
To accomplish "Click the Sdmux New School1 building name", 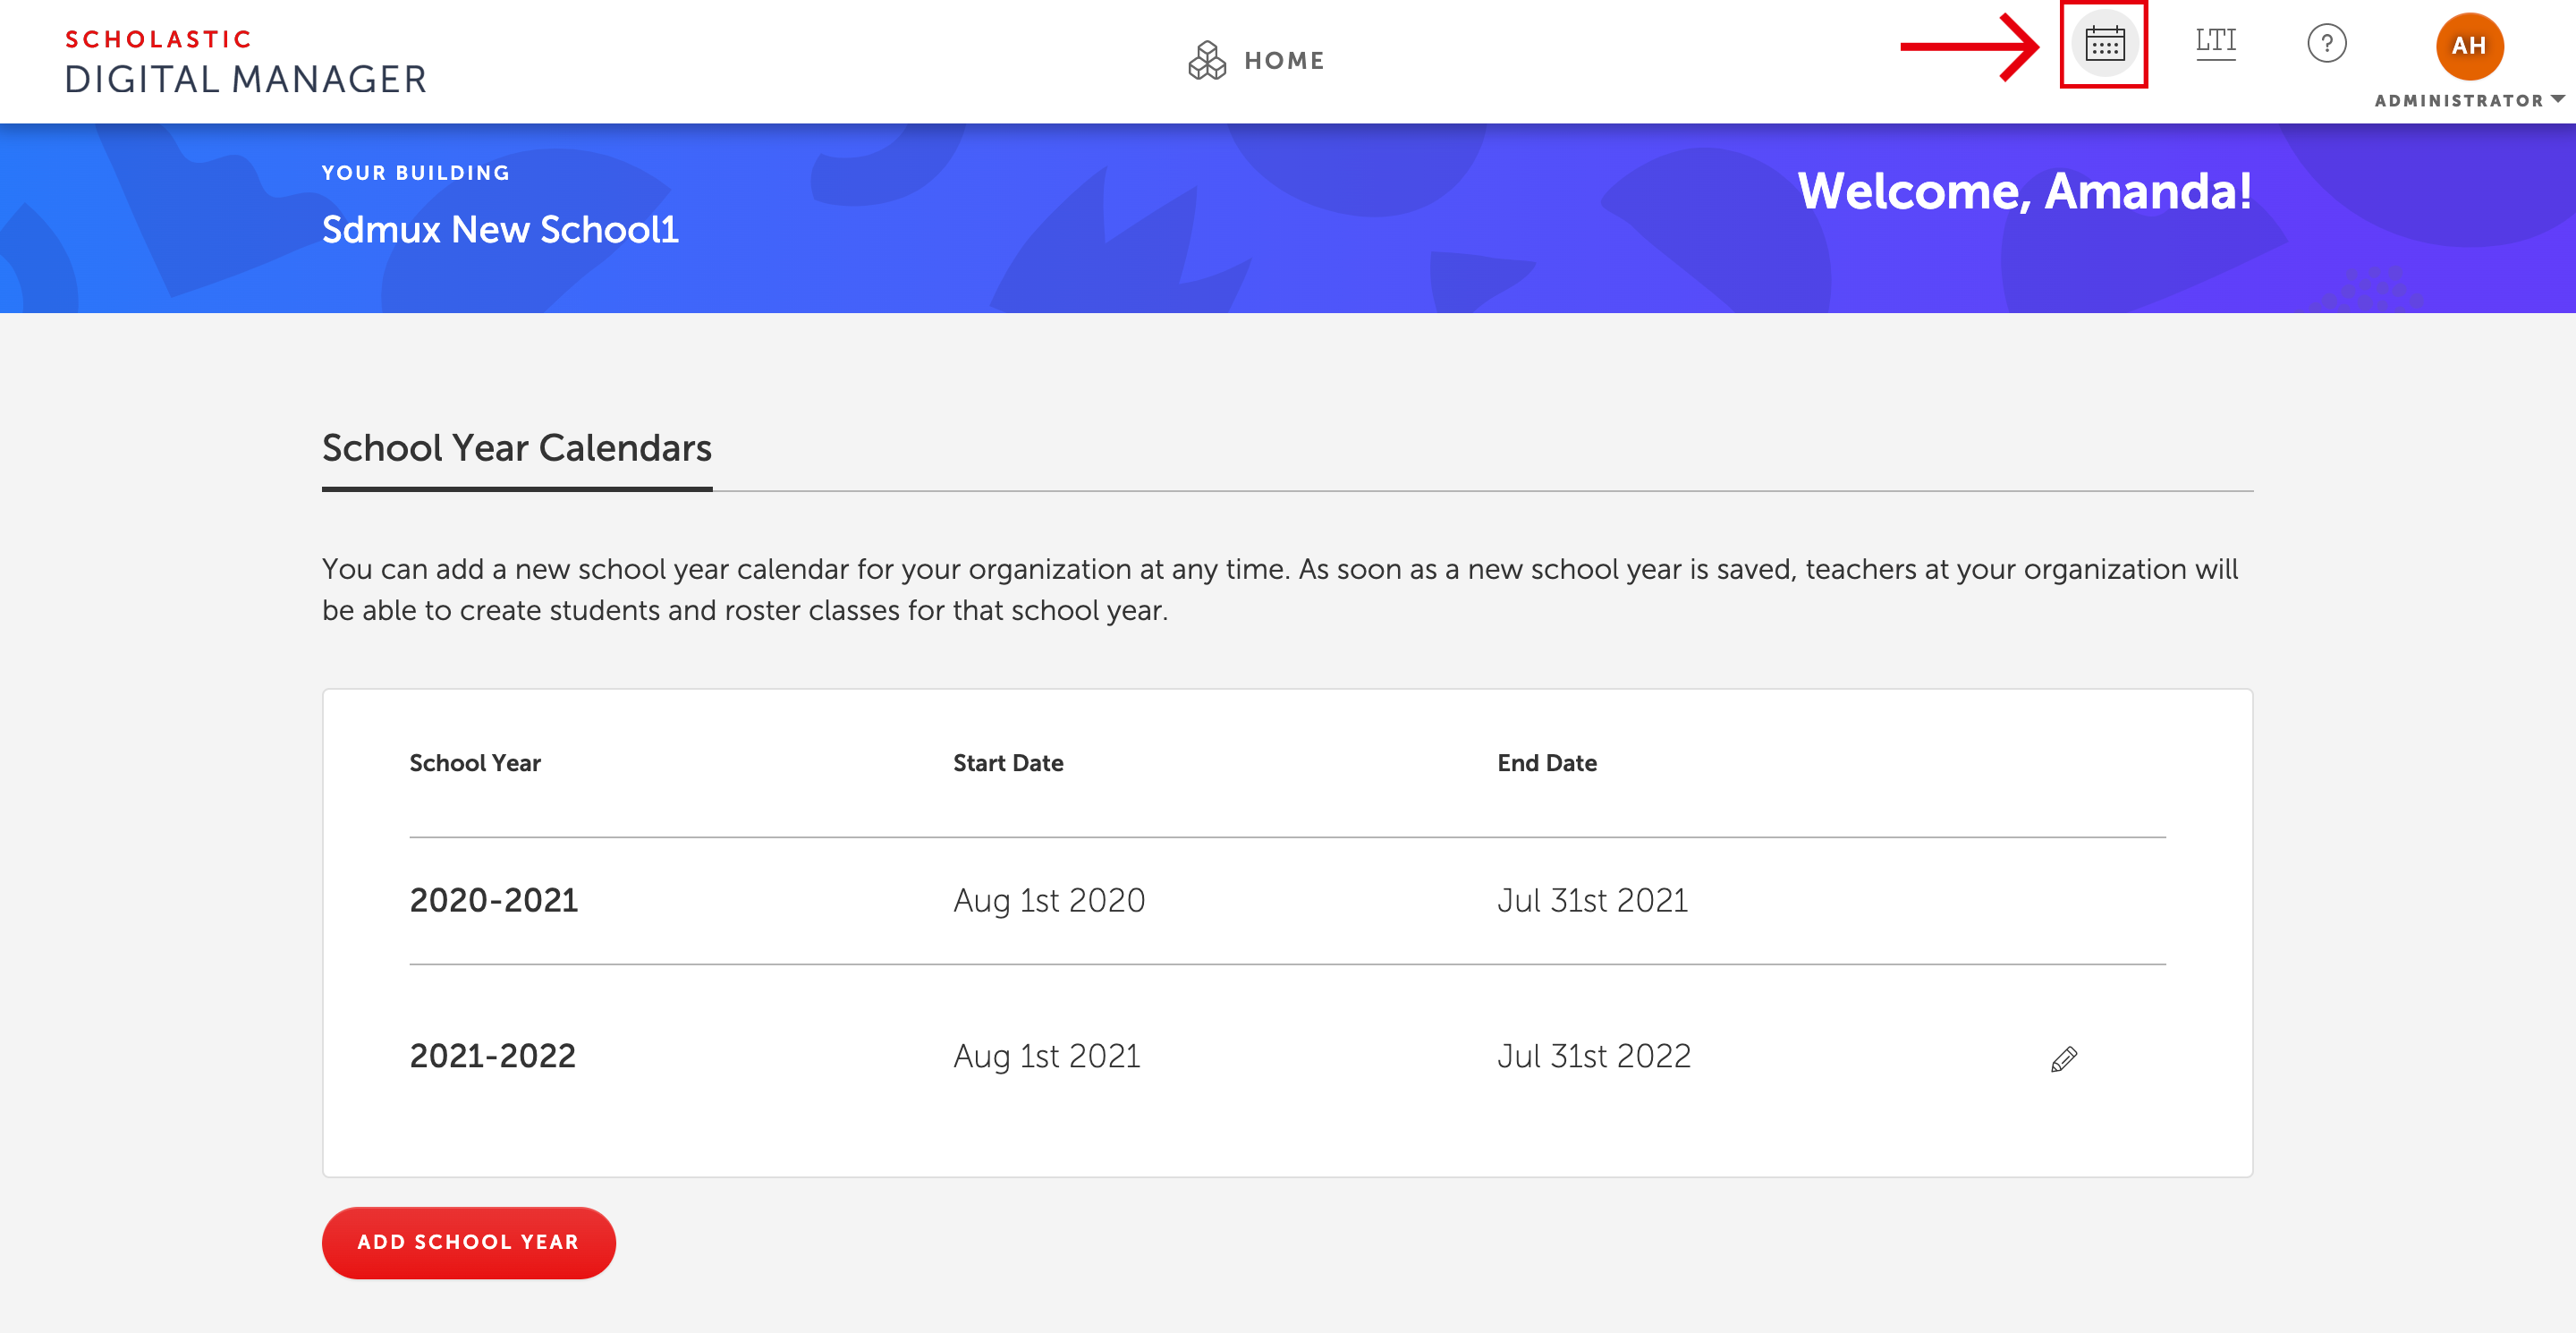I will (x=501, y=228).
